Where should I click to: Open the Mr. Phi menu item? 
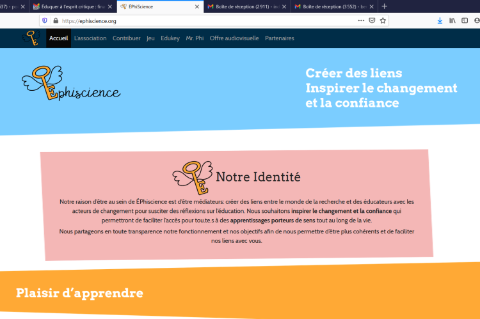pos(195,38)
